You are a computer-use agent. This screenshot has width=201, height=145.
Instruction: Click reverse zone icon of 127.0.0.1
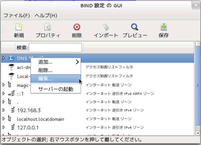coord(13,127)
